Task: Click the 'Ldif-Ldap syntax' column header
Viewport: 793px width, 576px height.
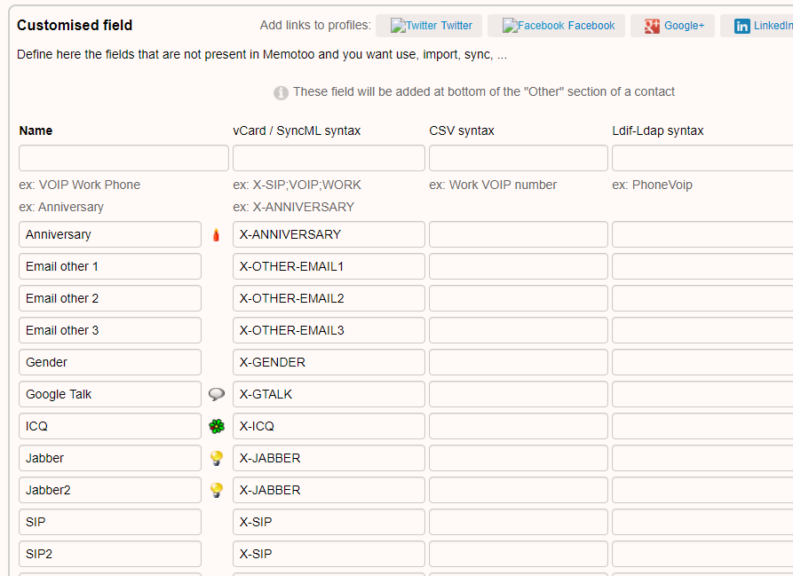Action: coord(657,130)
